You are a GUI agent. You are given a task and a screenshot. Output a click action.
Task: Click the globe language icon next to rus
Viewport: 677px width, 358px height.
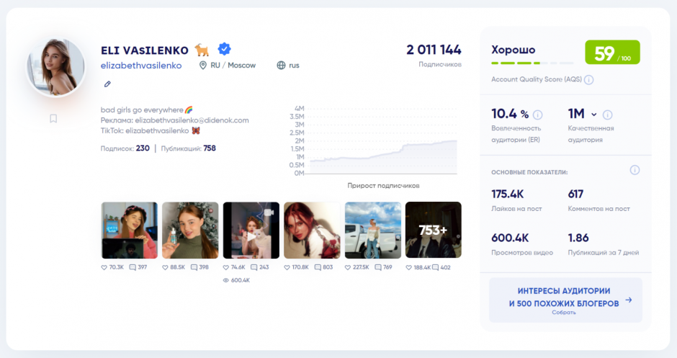click(281, 66)
